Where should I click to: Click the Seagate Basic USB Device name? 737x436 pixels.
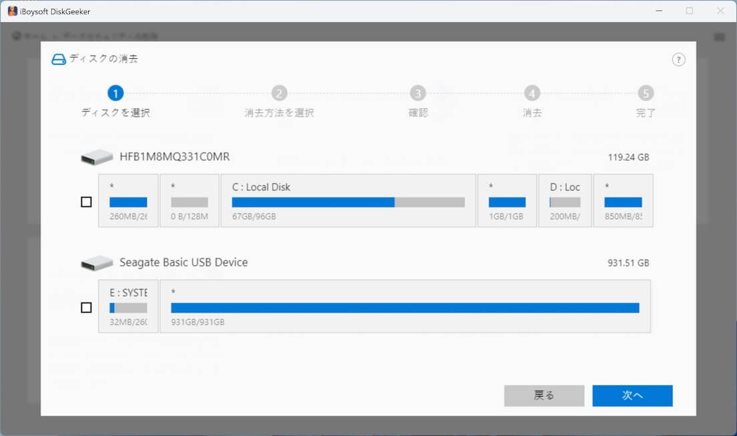184,262
